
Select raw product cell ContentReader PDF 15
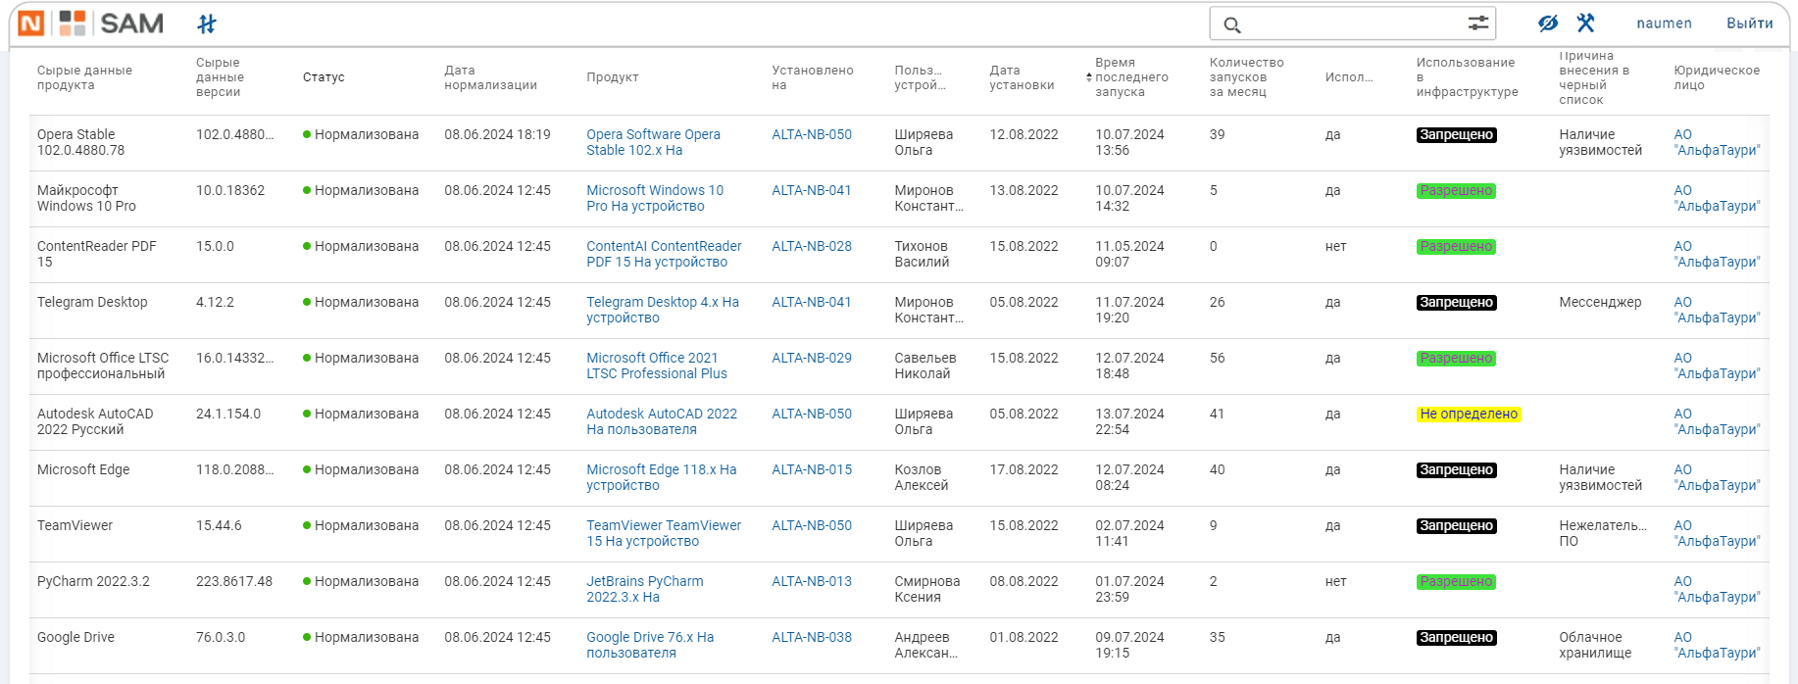97,254
